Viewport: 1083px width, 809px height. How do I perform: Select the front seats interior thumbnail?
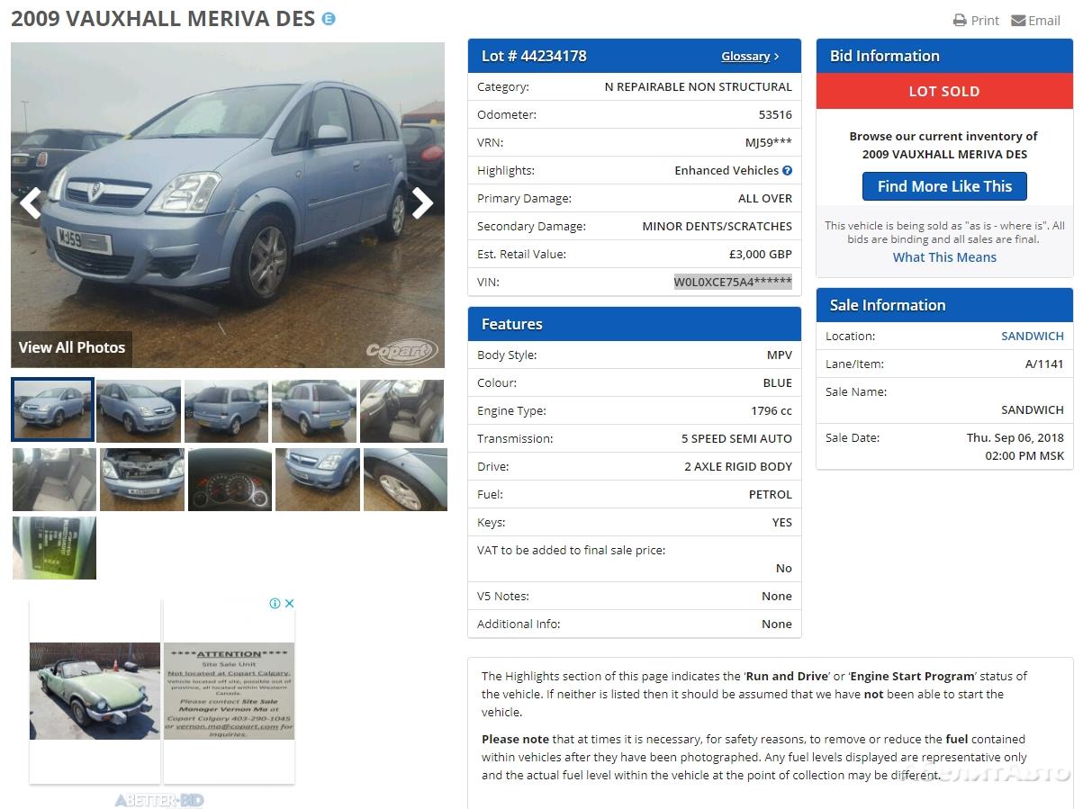pos(402,411)
